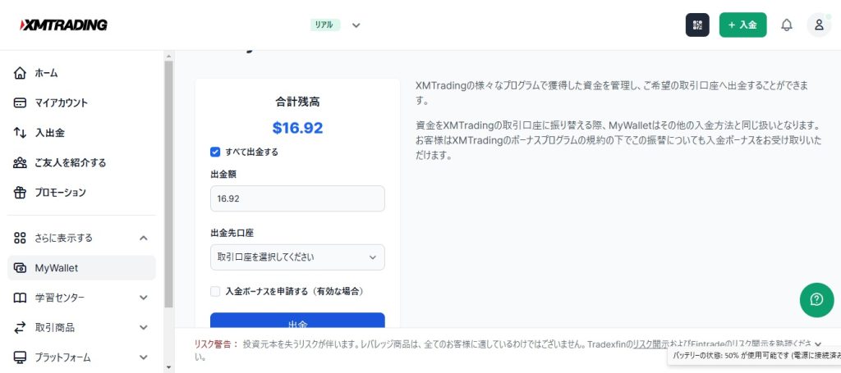Collapse the さらに表示する section
The width and height of the screenshot is (841, 373).
[x=144, y=238]
